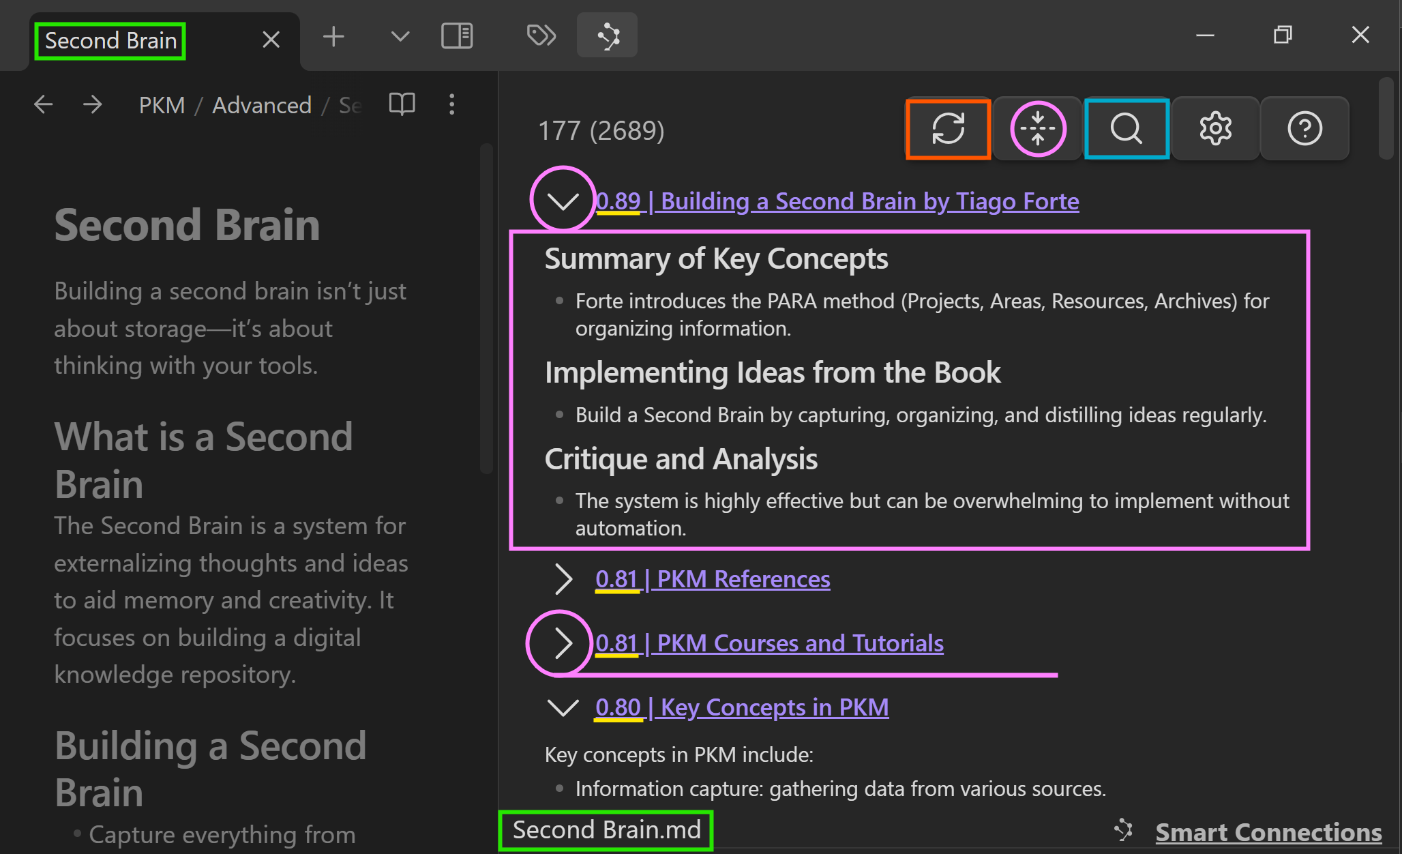1402x854 pixels.
Task: Open Smart Connections settings gear
Action: coord(1215,128)
